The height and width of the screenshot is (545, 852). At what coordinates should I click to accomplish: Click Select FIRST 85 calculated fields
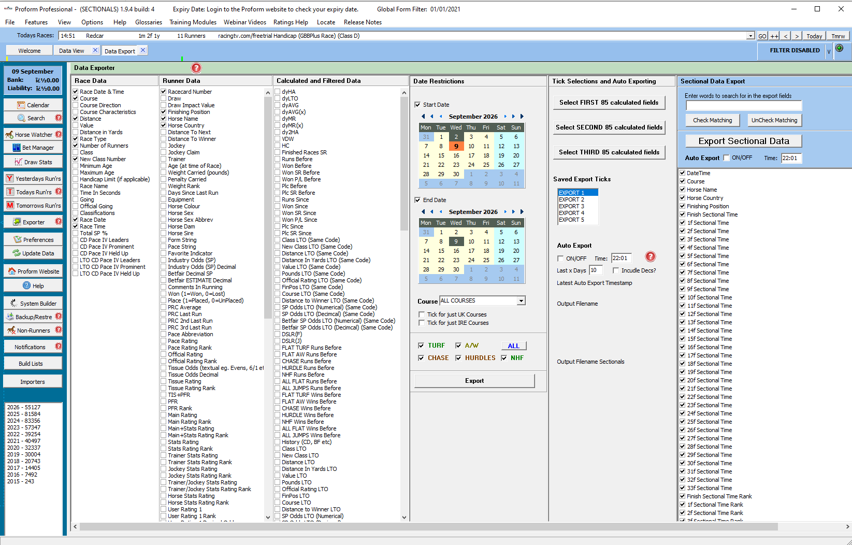(609, 103)
